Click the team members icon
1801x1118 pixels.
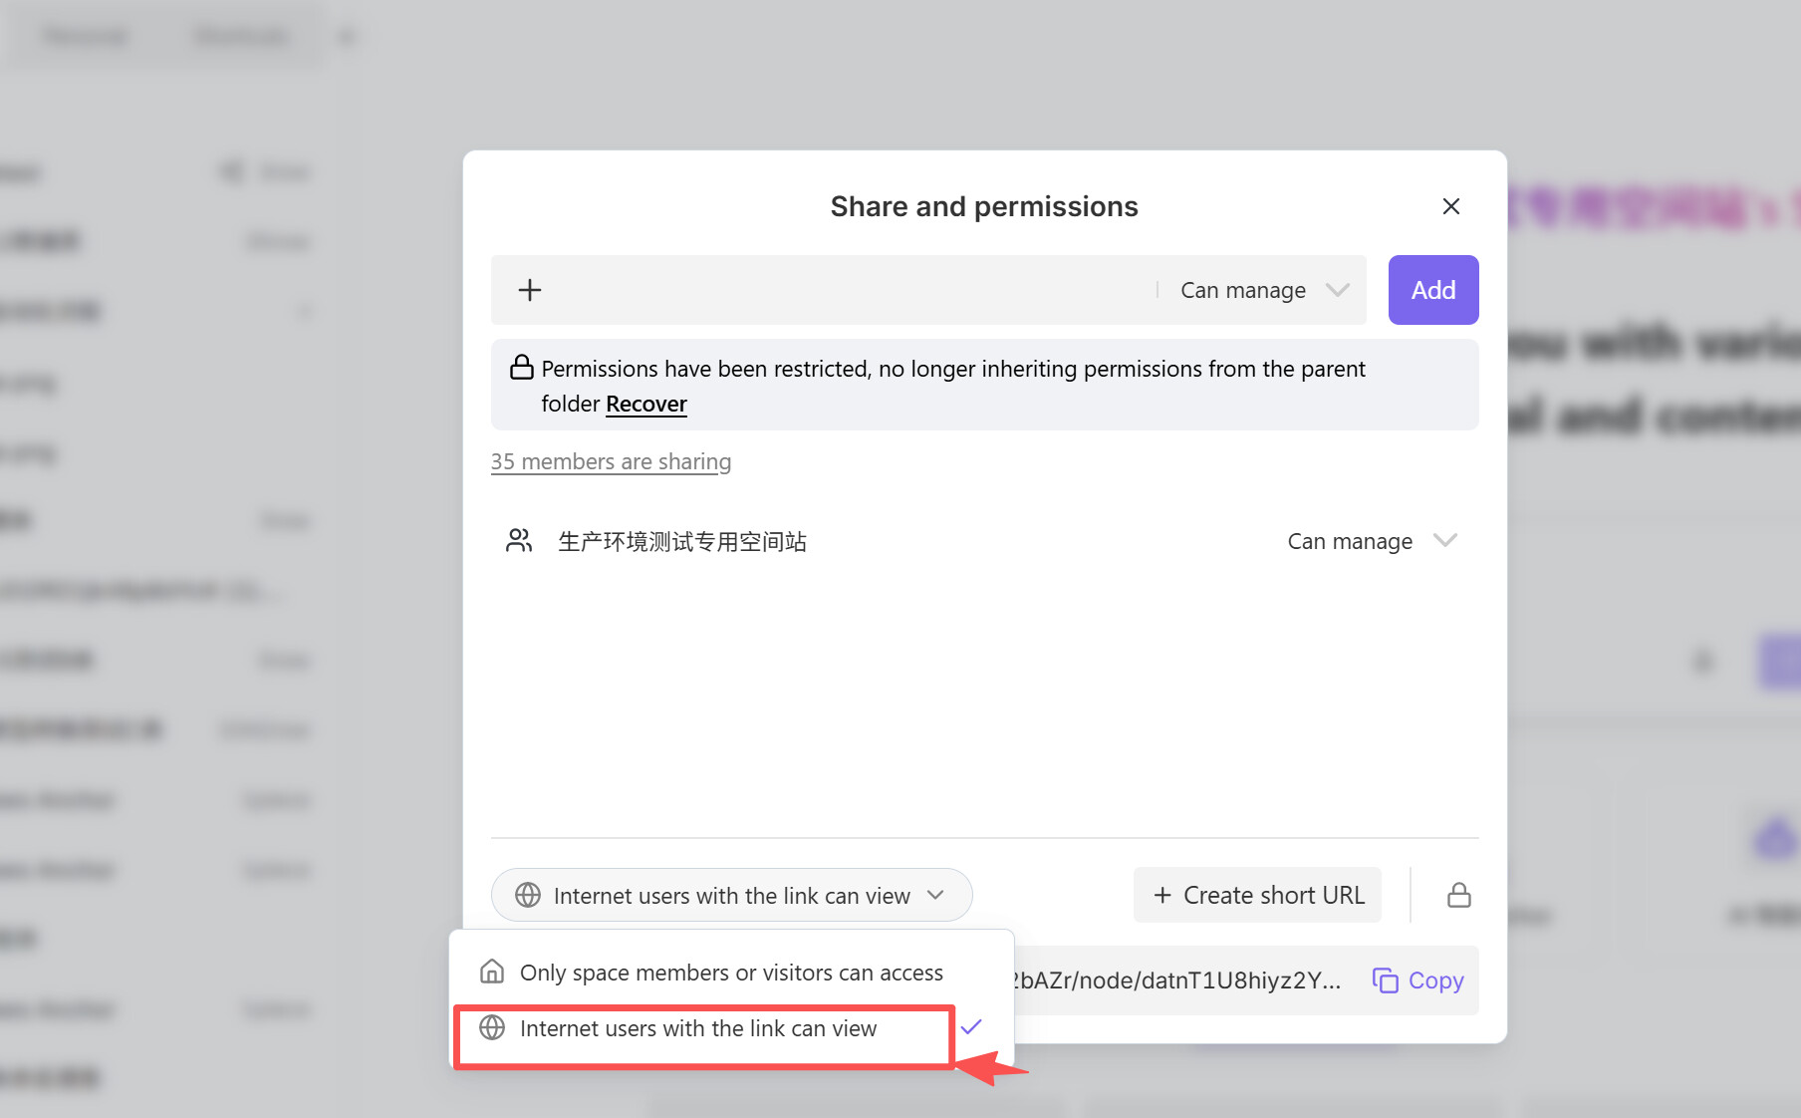[x=519, y=541]
